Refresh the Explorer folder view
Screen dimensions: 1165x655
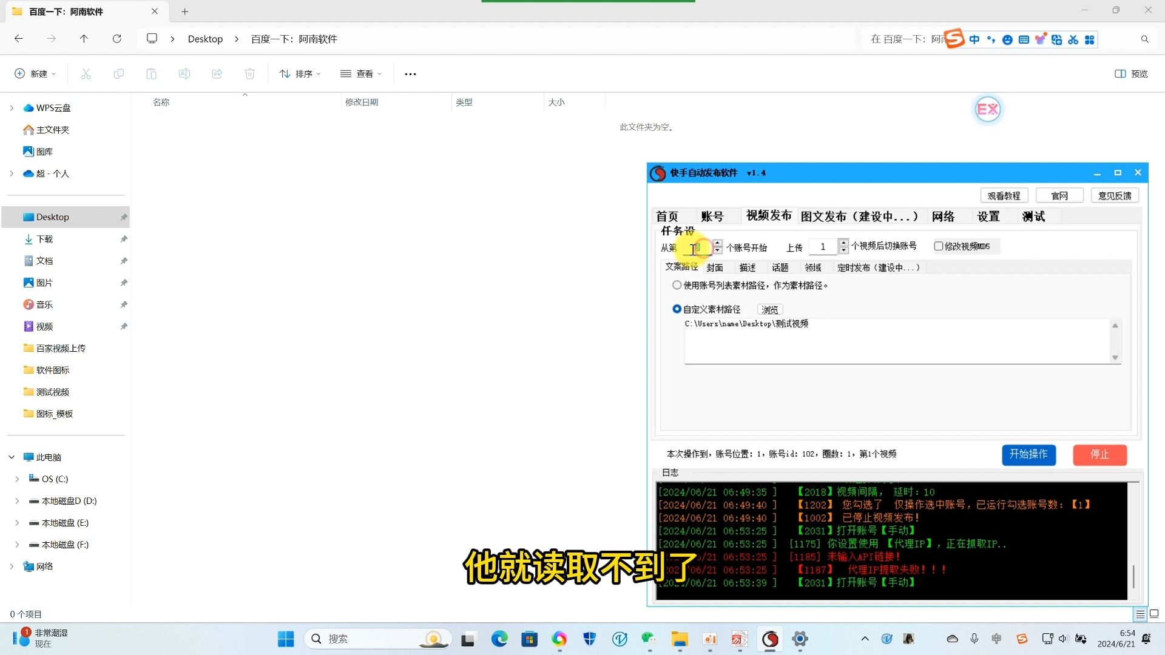116,39
